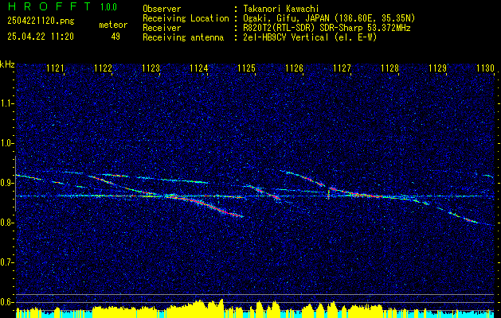Click the kHz axis unit label
Viewport: 501px width, 318px height.
7,64
